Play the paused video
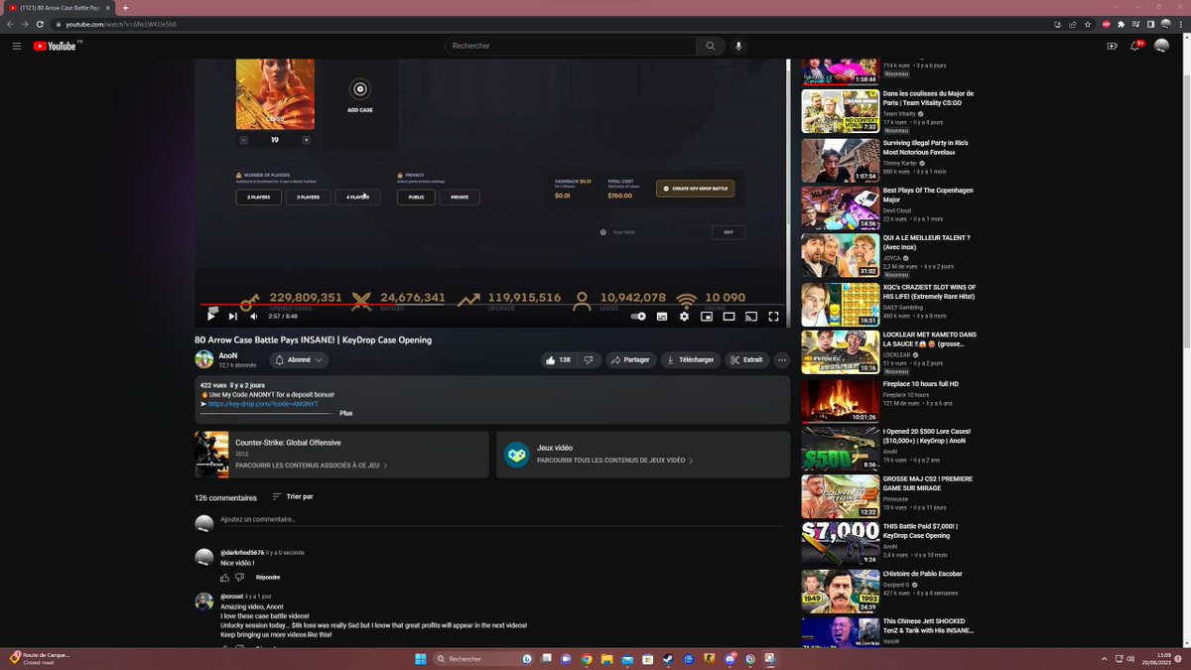 coord(211,316)
